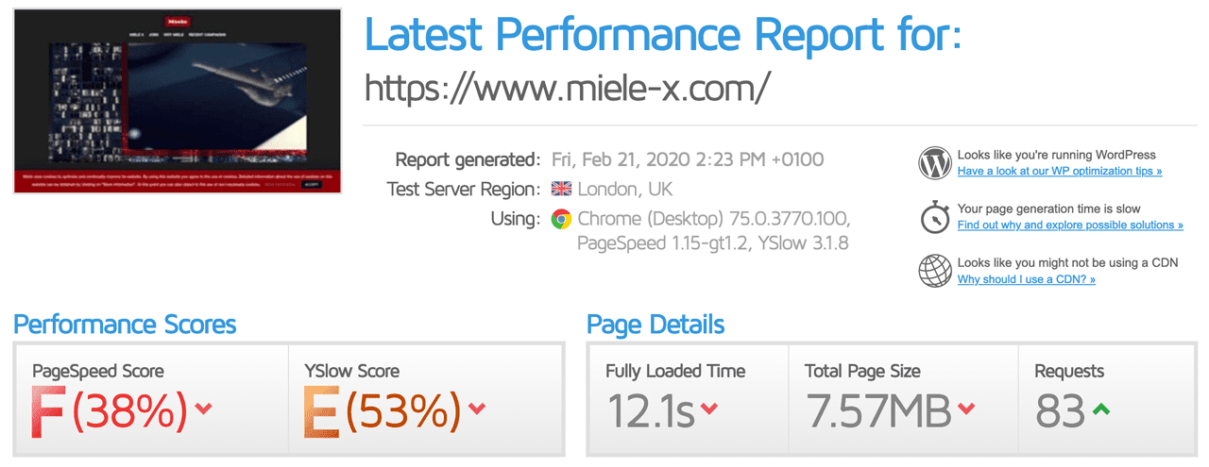The width and height of the screenshot is (1209, 467).
Task: Click the miele-x.com website screenshot thumbnail
Action: 178,101
